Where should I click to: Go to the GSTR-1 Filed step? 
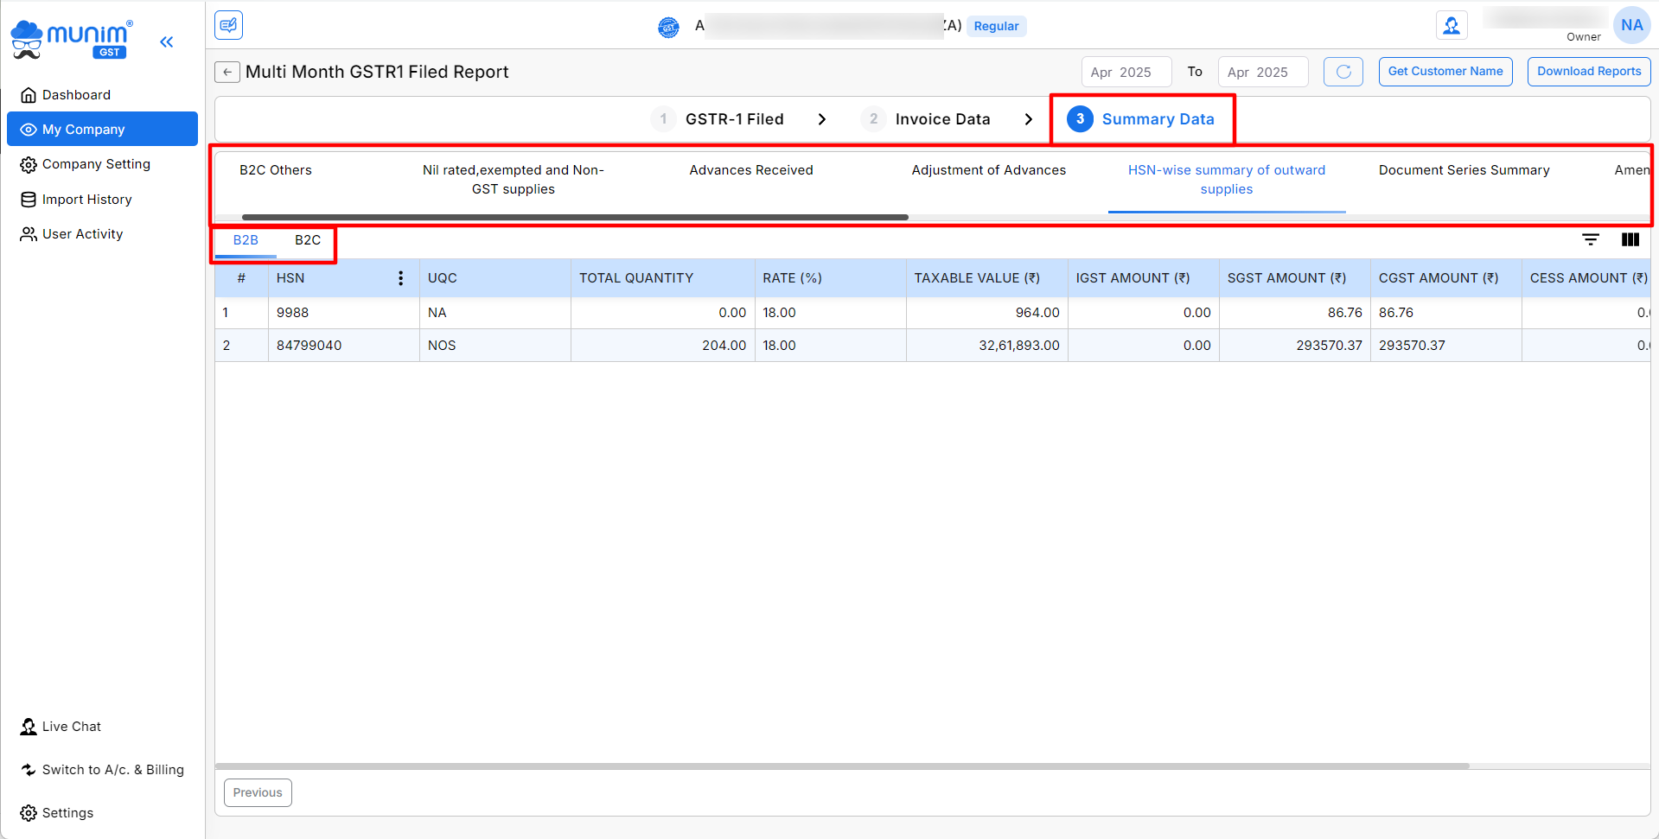click(x=733, y=119)
